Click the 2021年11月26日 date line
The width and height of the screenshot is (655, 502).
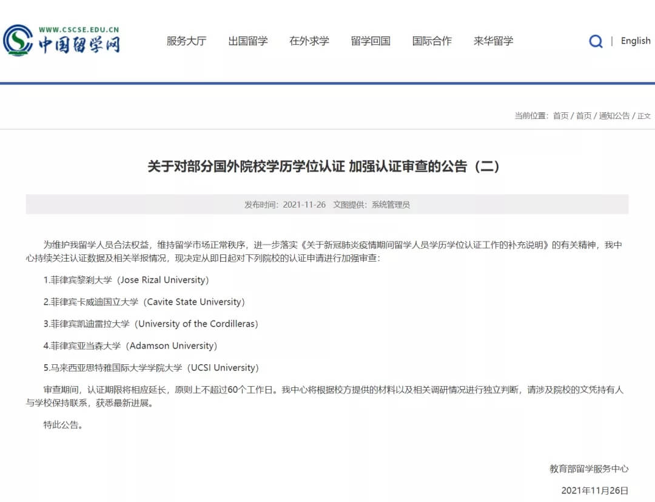(x=595, y=490)
